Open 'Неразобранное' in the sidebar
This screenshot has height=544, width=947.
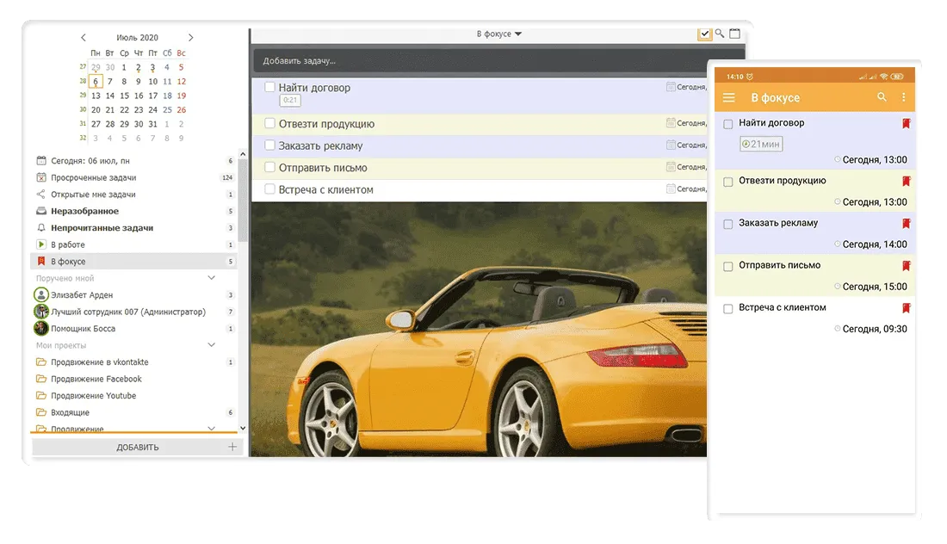84,211
